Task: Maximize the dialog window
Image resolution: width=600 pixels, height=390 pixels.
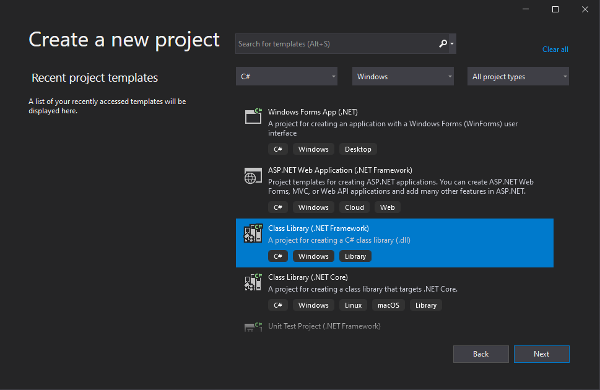Action: [x=555, y=9]
